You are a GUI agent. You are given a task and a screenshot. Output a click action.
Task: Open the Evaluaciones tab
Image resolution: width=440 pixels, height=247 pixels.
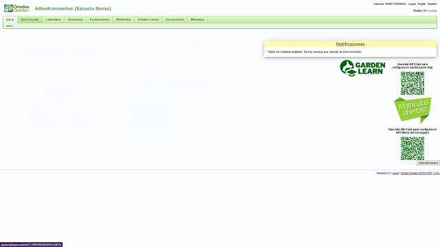99,19
